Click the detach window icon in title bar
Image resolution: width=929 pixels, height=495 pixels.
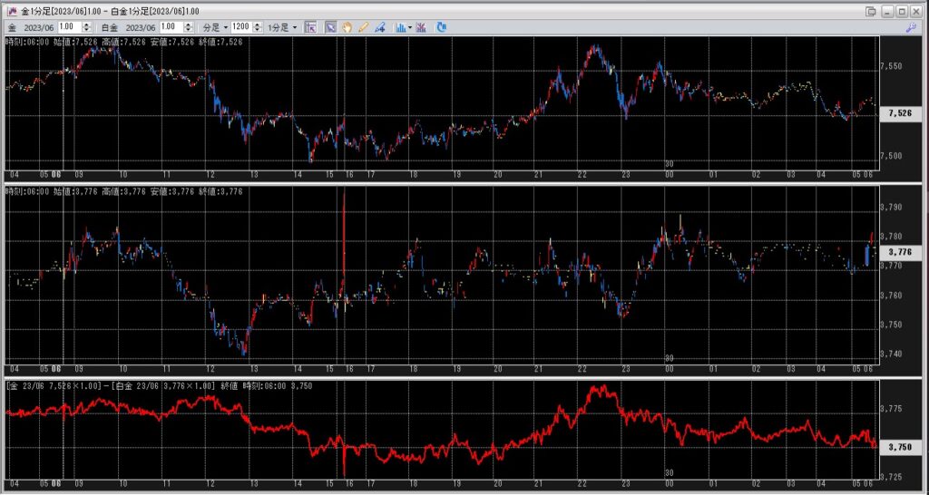click(x=871, y=11)
